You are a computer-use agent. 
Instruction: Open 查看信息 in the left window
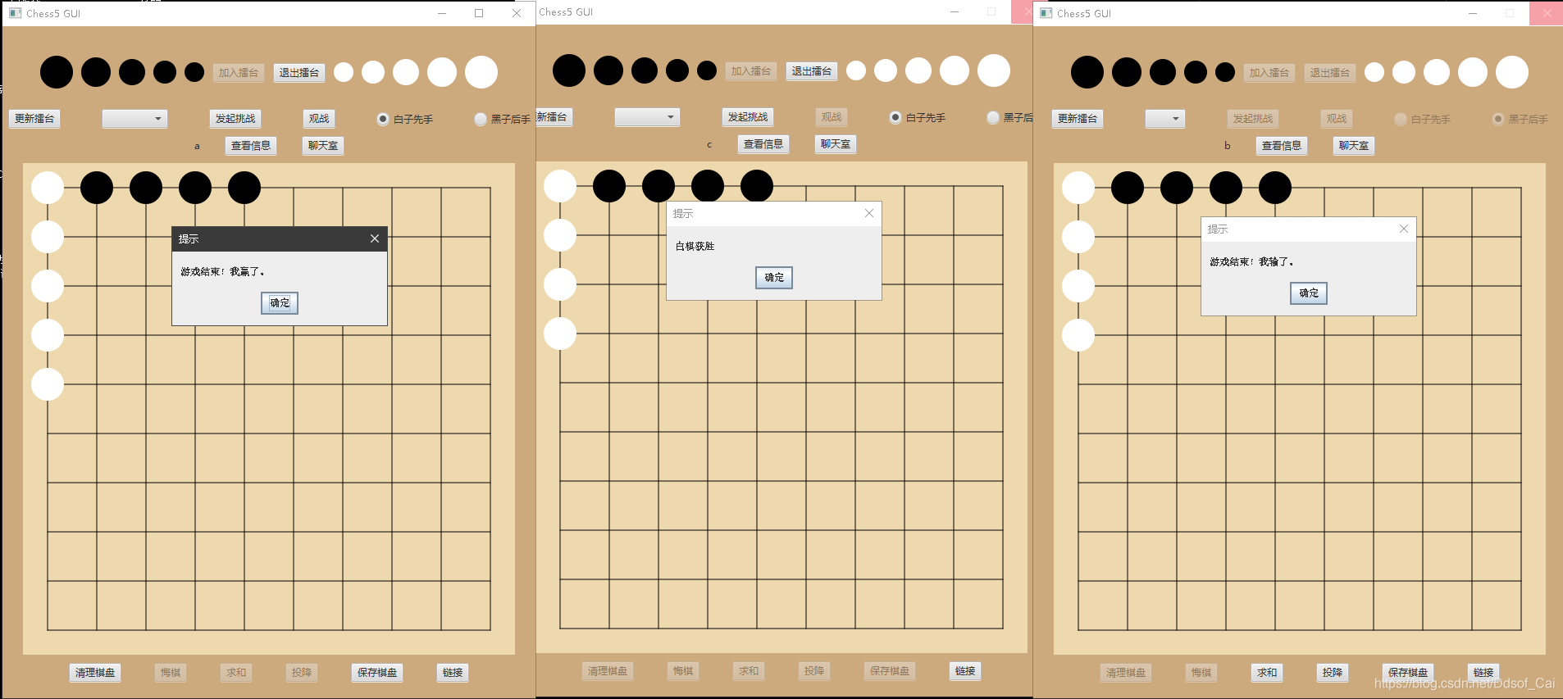(251, 146)
